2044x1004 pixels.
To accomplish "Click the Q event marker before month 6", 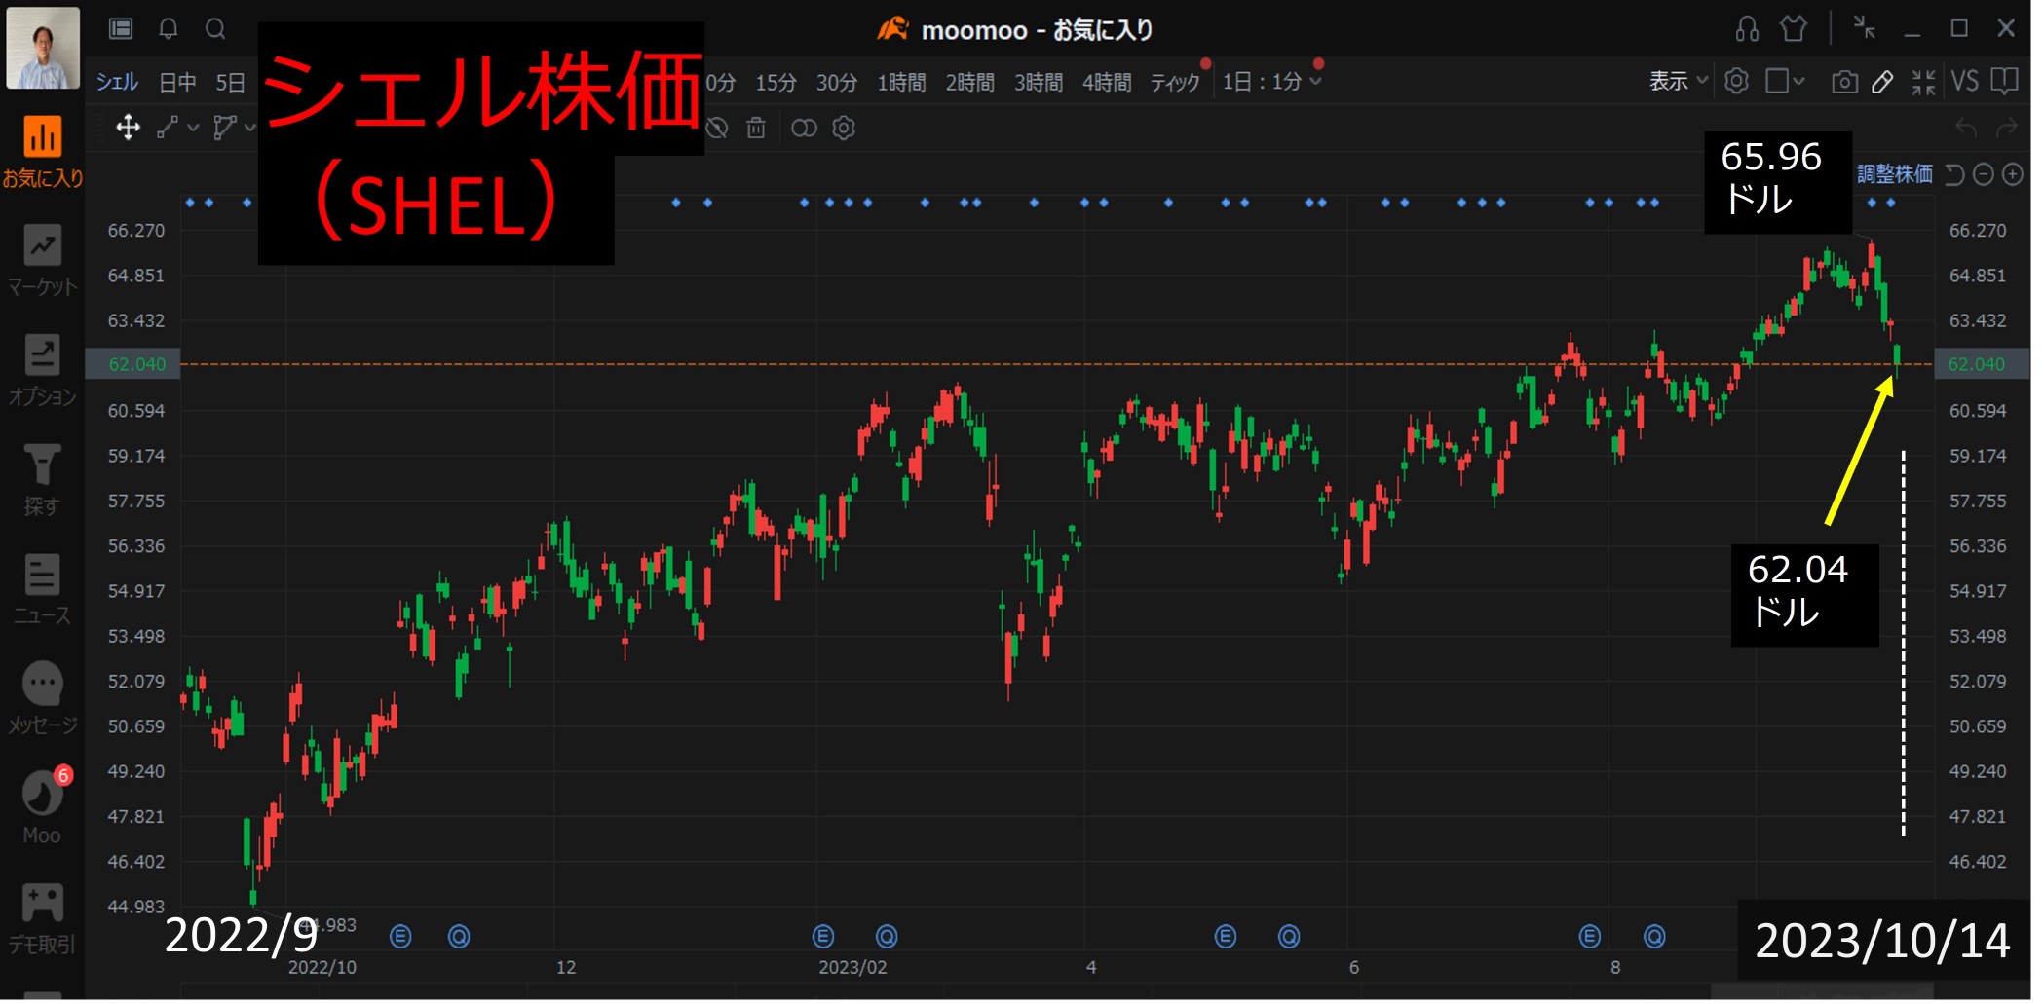I will [1289, 937].
